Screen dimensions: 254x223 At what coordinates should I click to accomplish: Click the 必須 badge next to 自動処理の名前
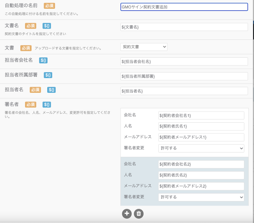tap(49, 6)
